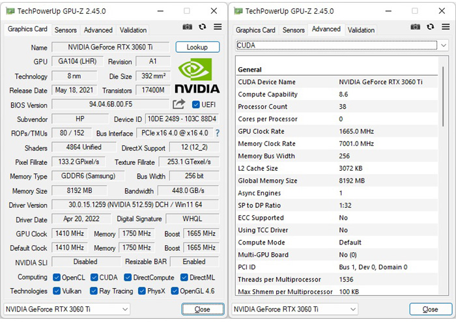Click GPU-Z app icon in right title bar

(238, 11)
